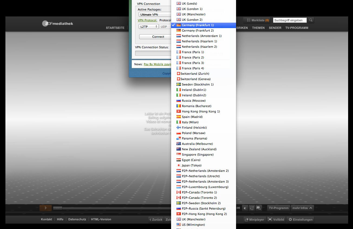The width and height of the screenshot is (353, 229).
Task: Select Poland (Warsaw)
Action: [x=204, y=133]
